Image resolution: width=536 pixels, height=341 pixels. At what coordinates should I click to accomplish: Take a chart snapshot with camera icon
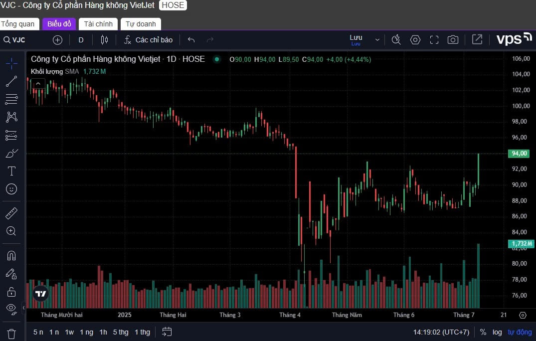(x=453, y=40)
